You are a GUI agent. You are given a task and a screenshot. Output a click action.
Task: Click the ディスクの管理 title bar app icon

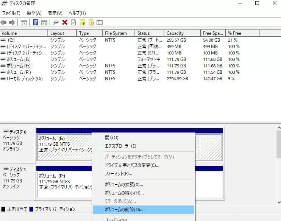[x=5, y=3]
